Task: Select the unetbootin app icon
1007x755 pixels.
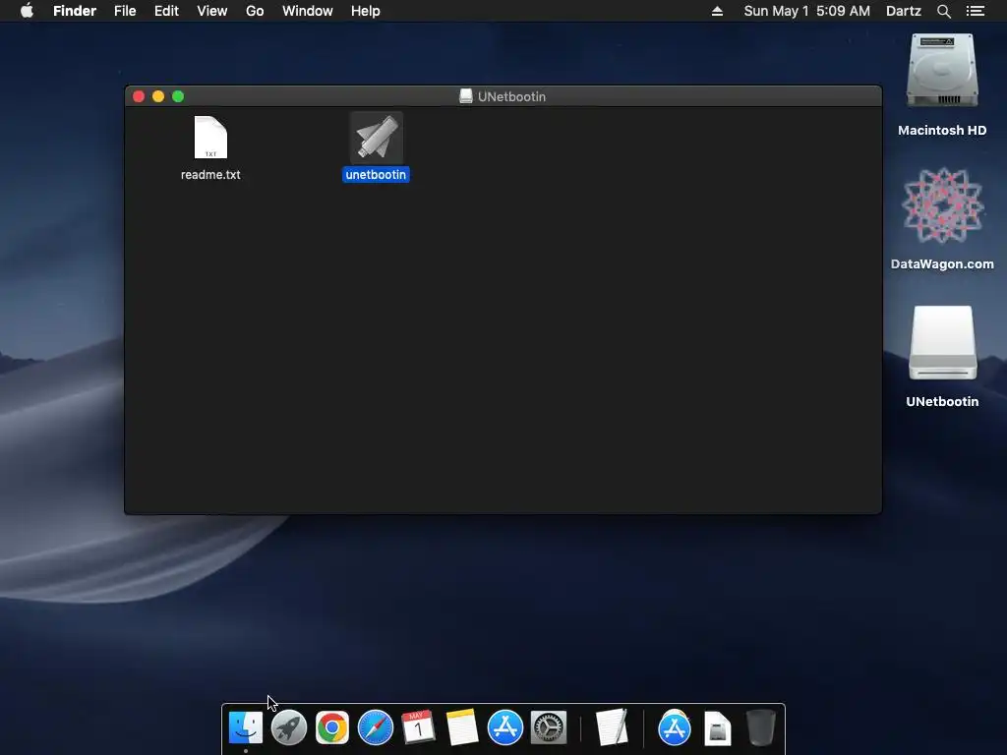Action: [377, 138]
